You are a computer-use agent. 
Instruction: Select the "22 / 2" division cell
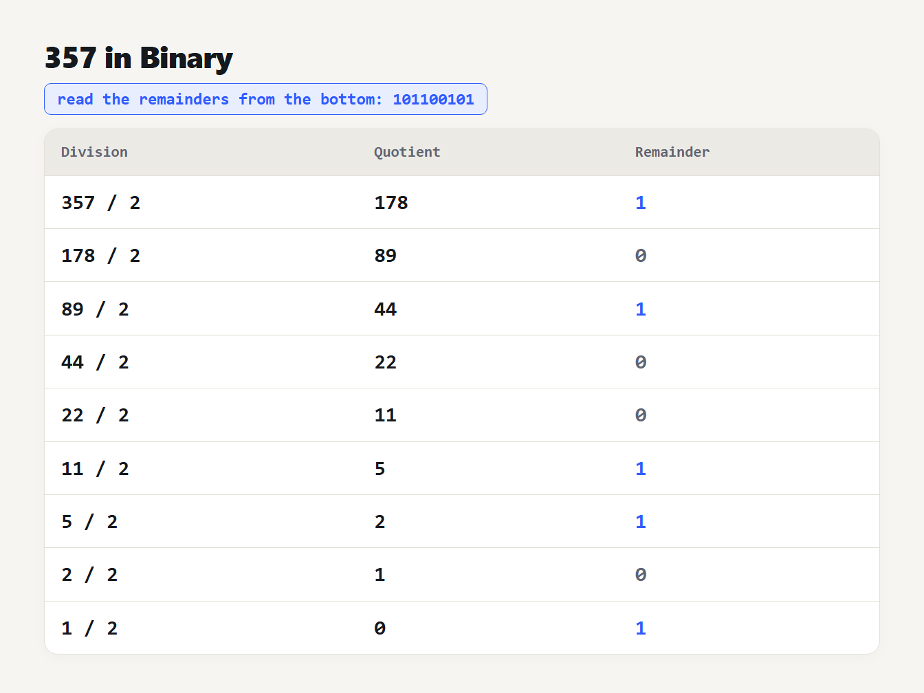96,415
